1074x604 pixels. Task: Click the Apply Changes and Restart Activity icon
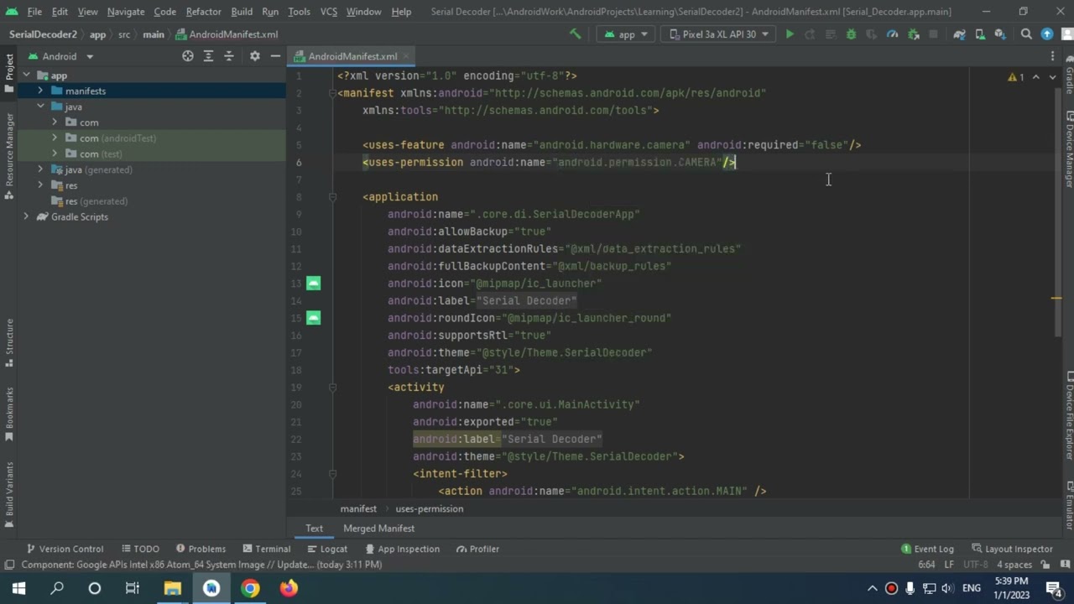click(x=810, y=34)
